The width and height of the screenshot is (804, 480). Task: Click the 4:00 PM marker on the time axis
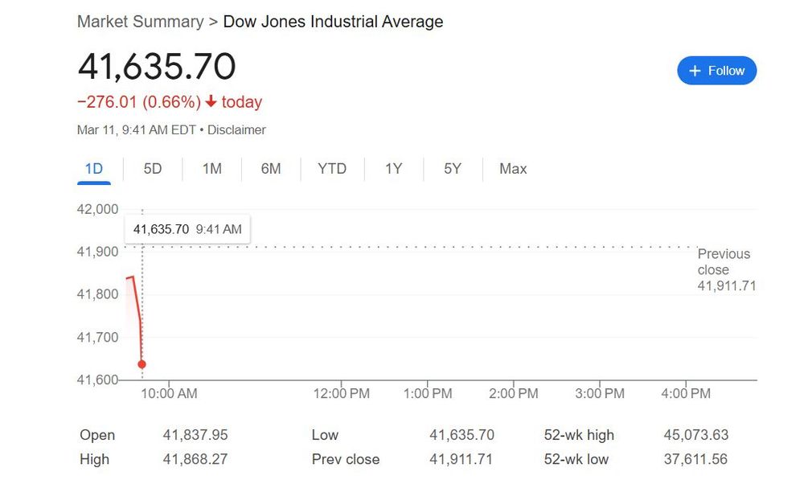[686, 393]
